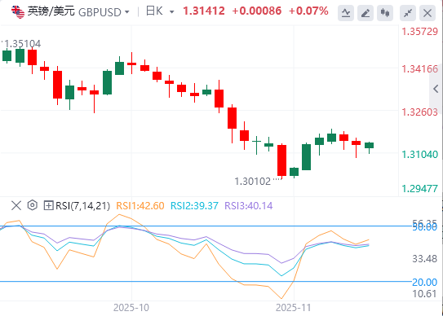443x316 pixels.
Task: Select the 2025-11 date axis label
Action: pyautogui.click(x=294, y=308)
